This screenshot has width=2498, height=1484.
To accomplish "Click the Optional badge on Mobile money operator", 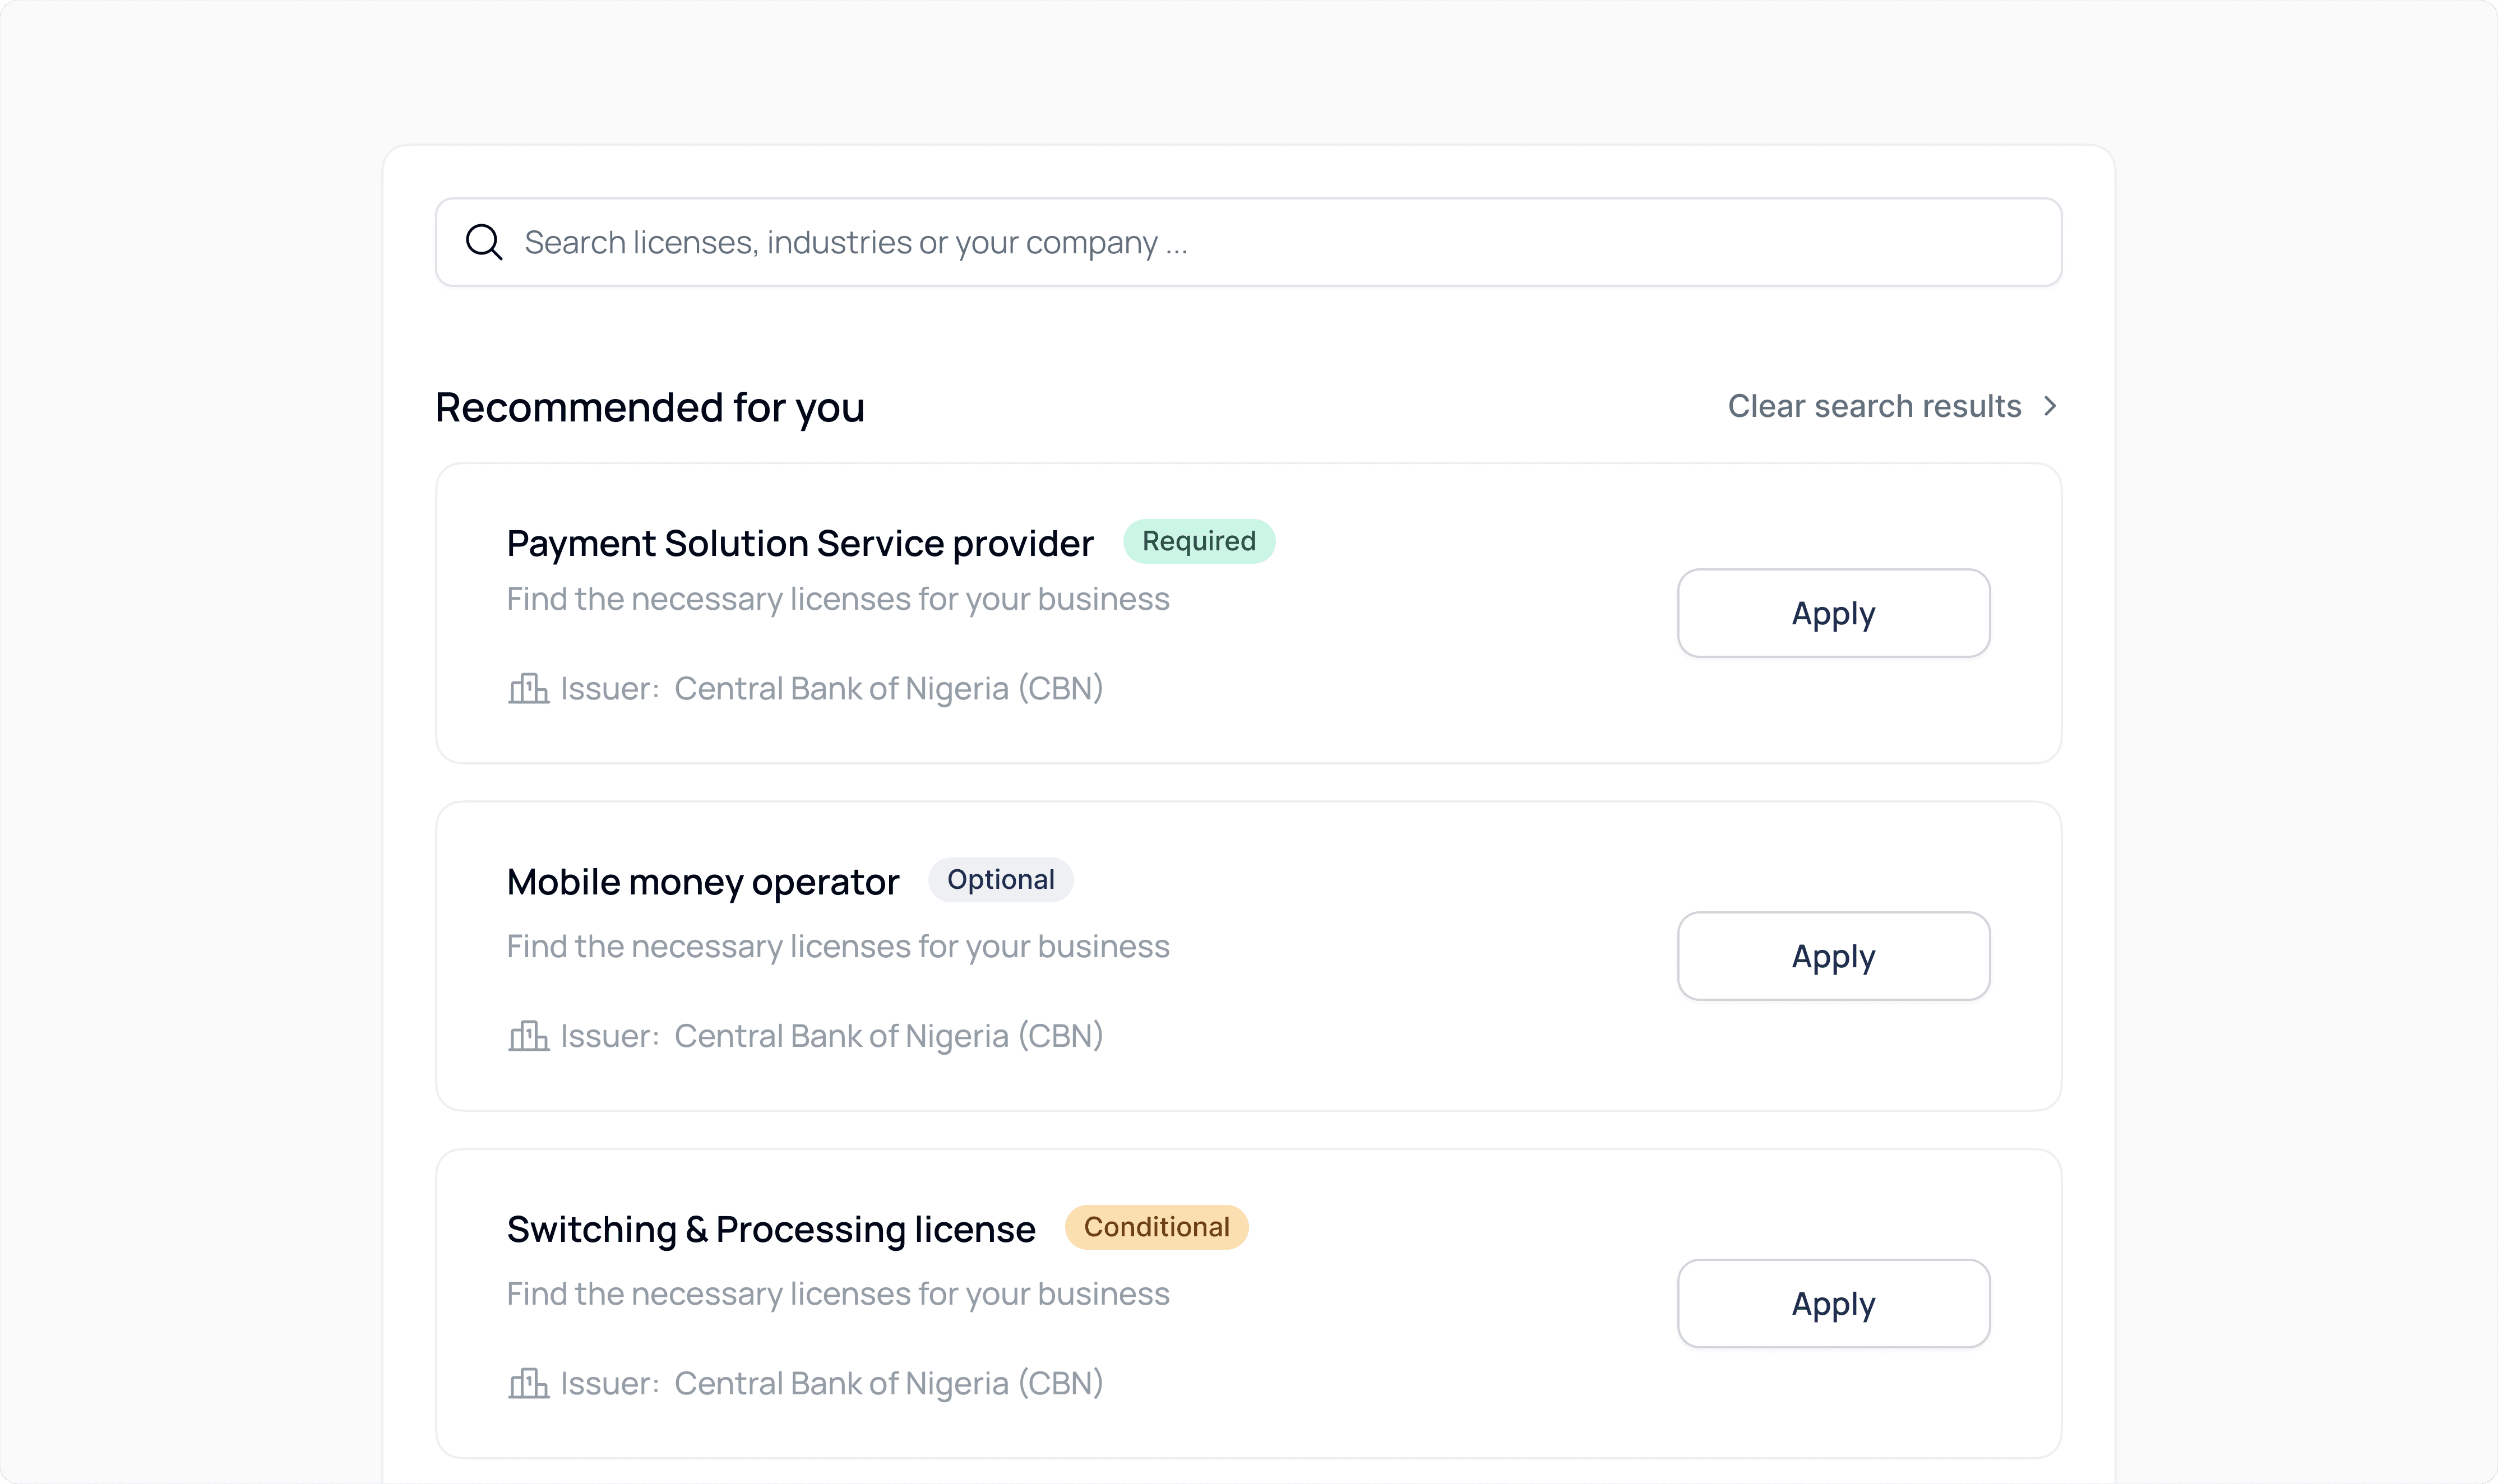I will click(x=1000, y=880).
